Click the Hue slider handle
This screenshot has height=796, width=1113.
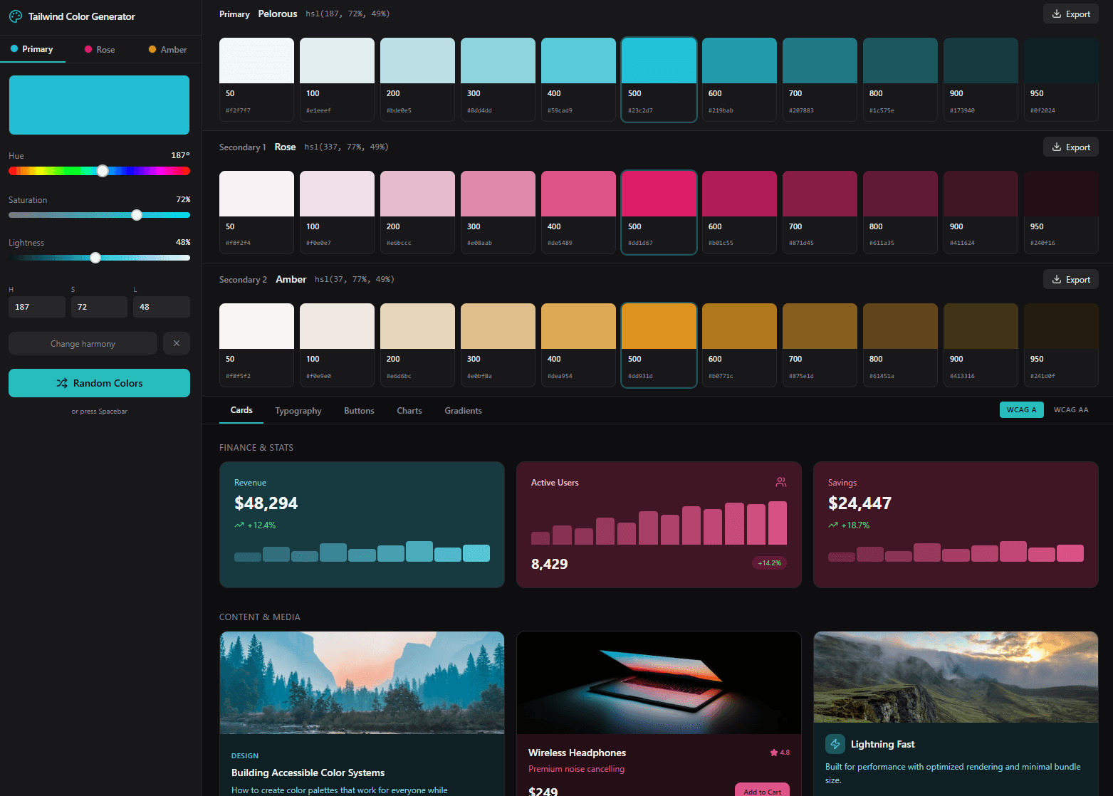click(103, 171)
